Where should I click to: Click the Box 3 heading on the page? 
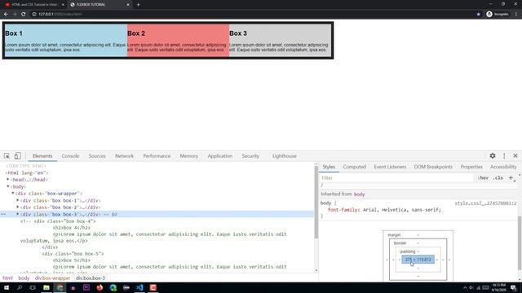point(238,33)
